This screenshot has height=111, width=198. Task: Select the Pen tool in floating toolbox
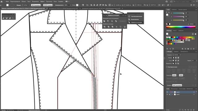point(3,18)
